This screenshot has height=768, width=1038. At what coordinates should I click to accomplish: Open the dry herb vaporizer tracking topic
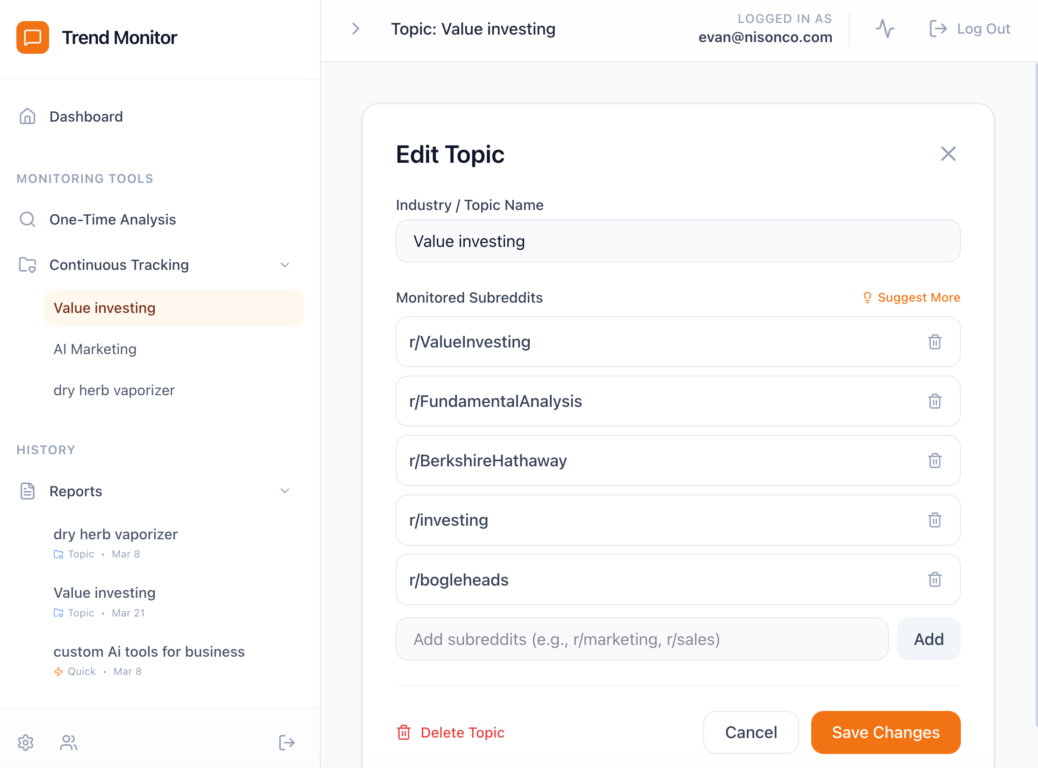coord(114,390)
